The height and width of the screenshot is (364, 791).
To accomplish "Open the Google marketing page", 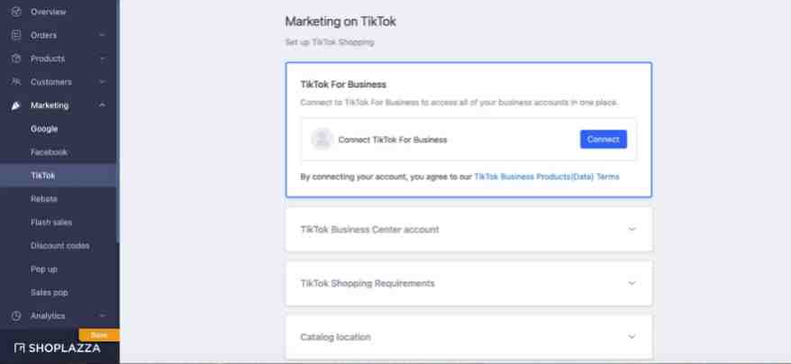I will point(44,129).
